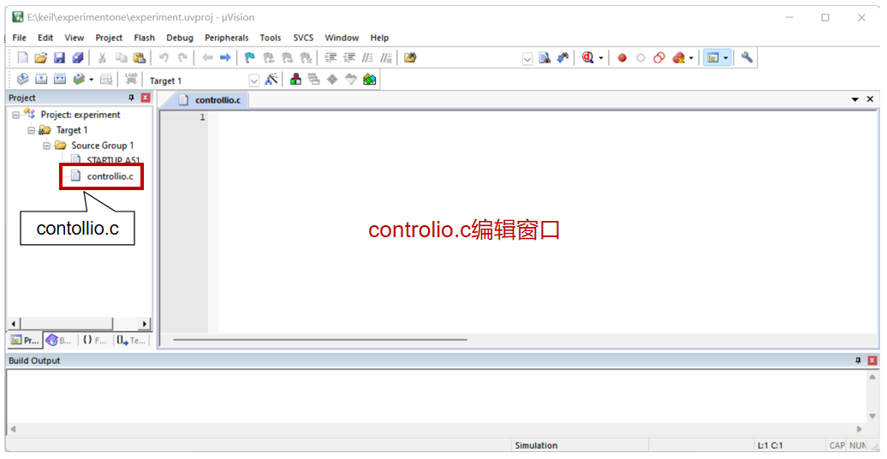Open the Debug menu
Image resolution: width=887 pixels, height=459 pixels.
[x=179, y=38]
